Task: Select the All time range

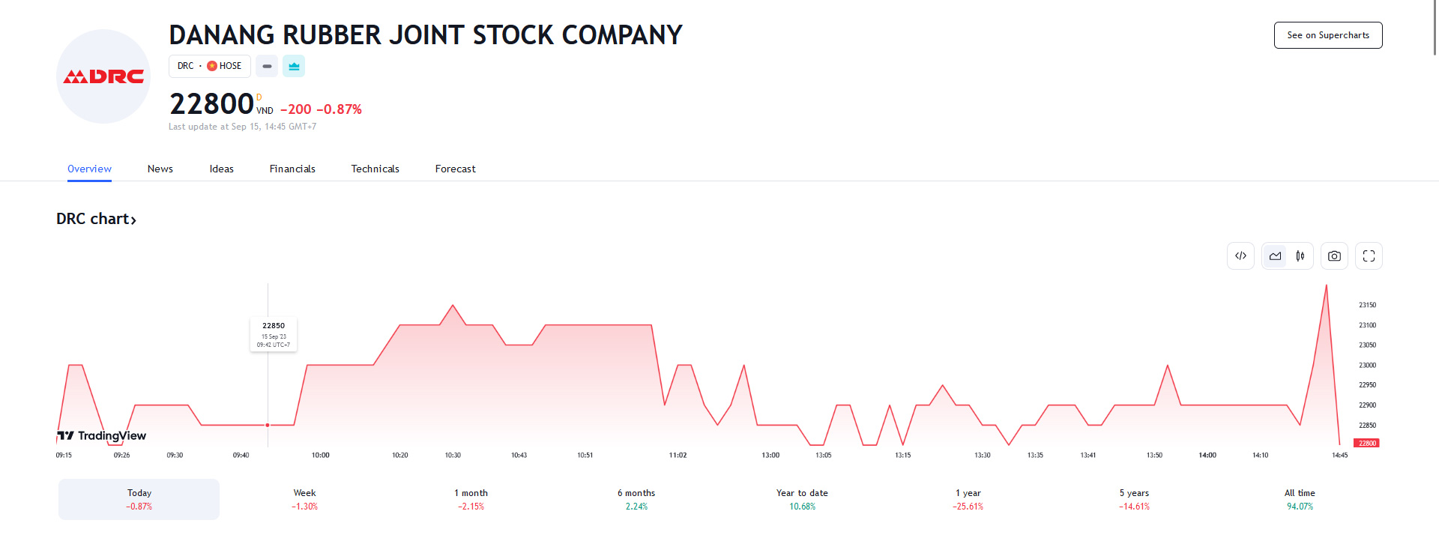Action: coord(1300,499)
